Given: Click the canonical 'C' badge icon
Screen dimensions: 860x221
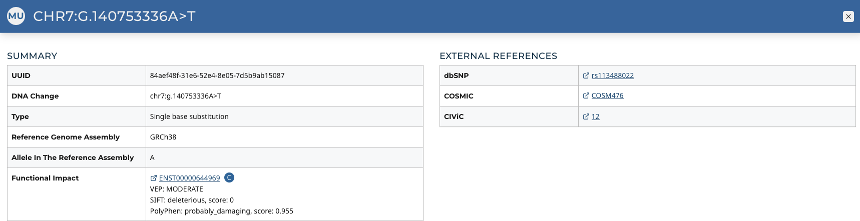Looking at the screenshot, I should point(229,177).
